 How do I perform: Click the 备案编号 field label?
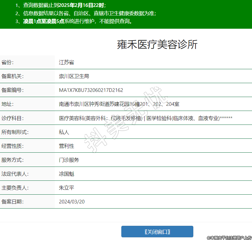12,90
